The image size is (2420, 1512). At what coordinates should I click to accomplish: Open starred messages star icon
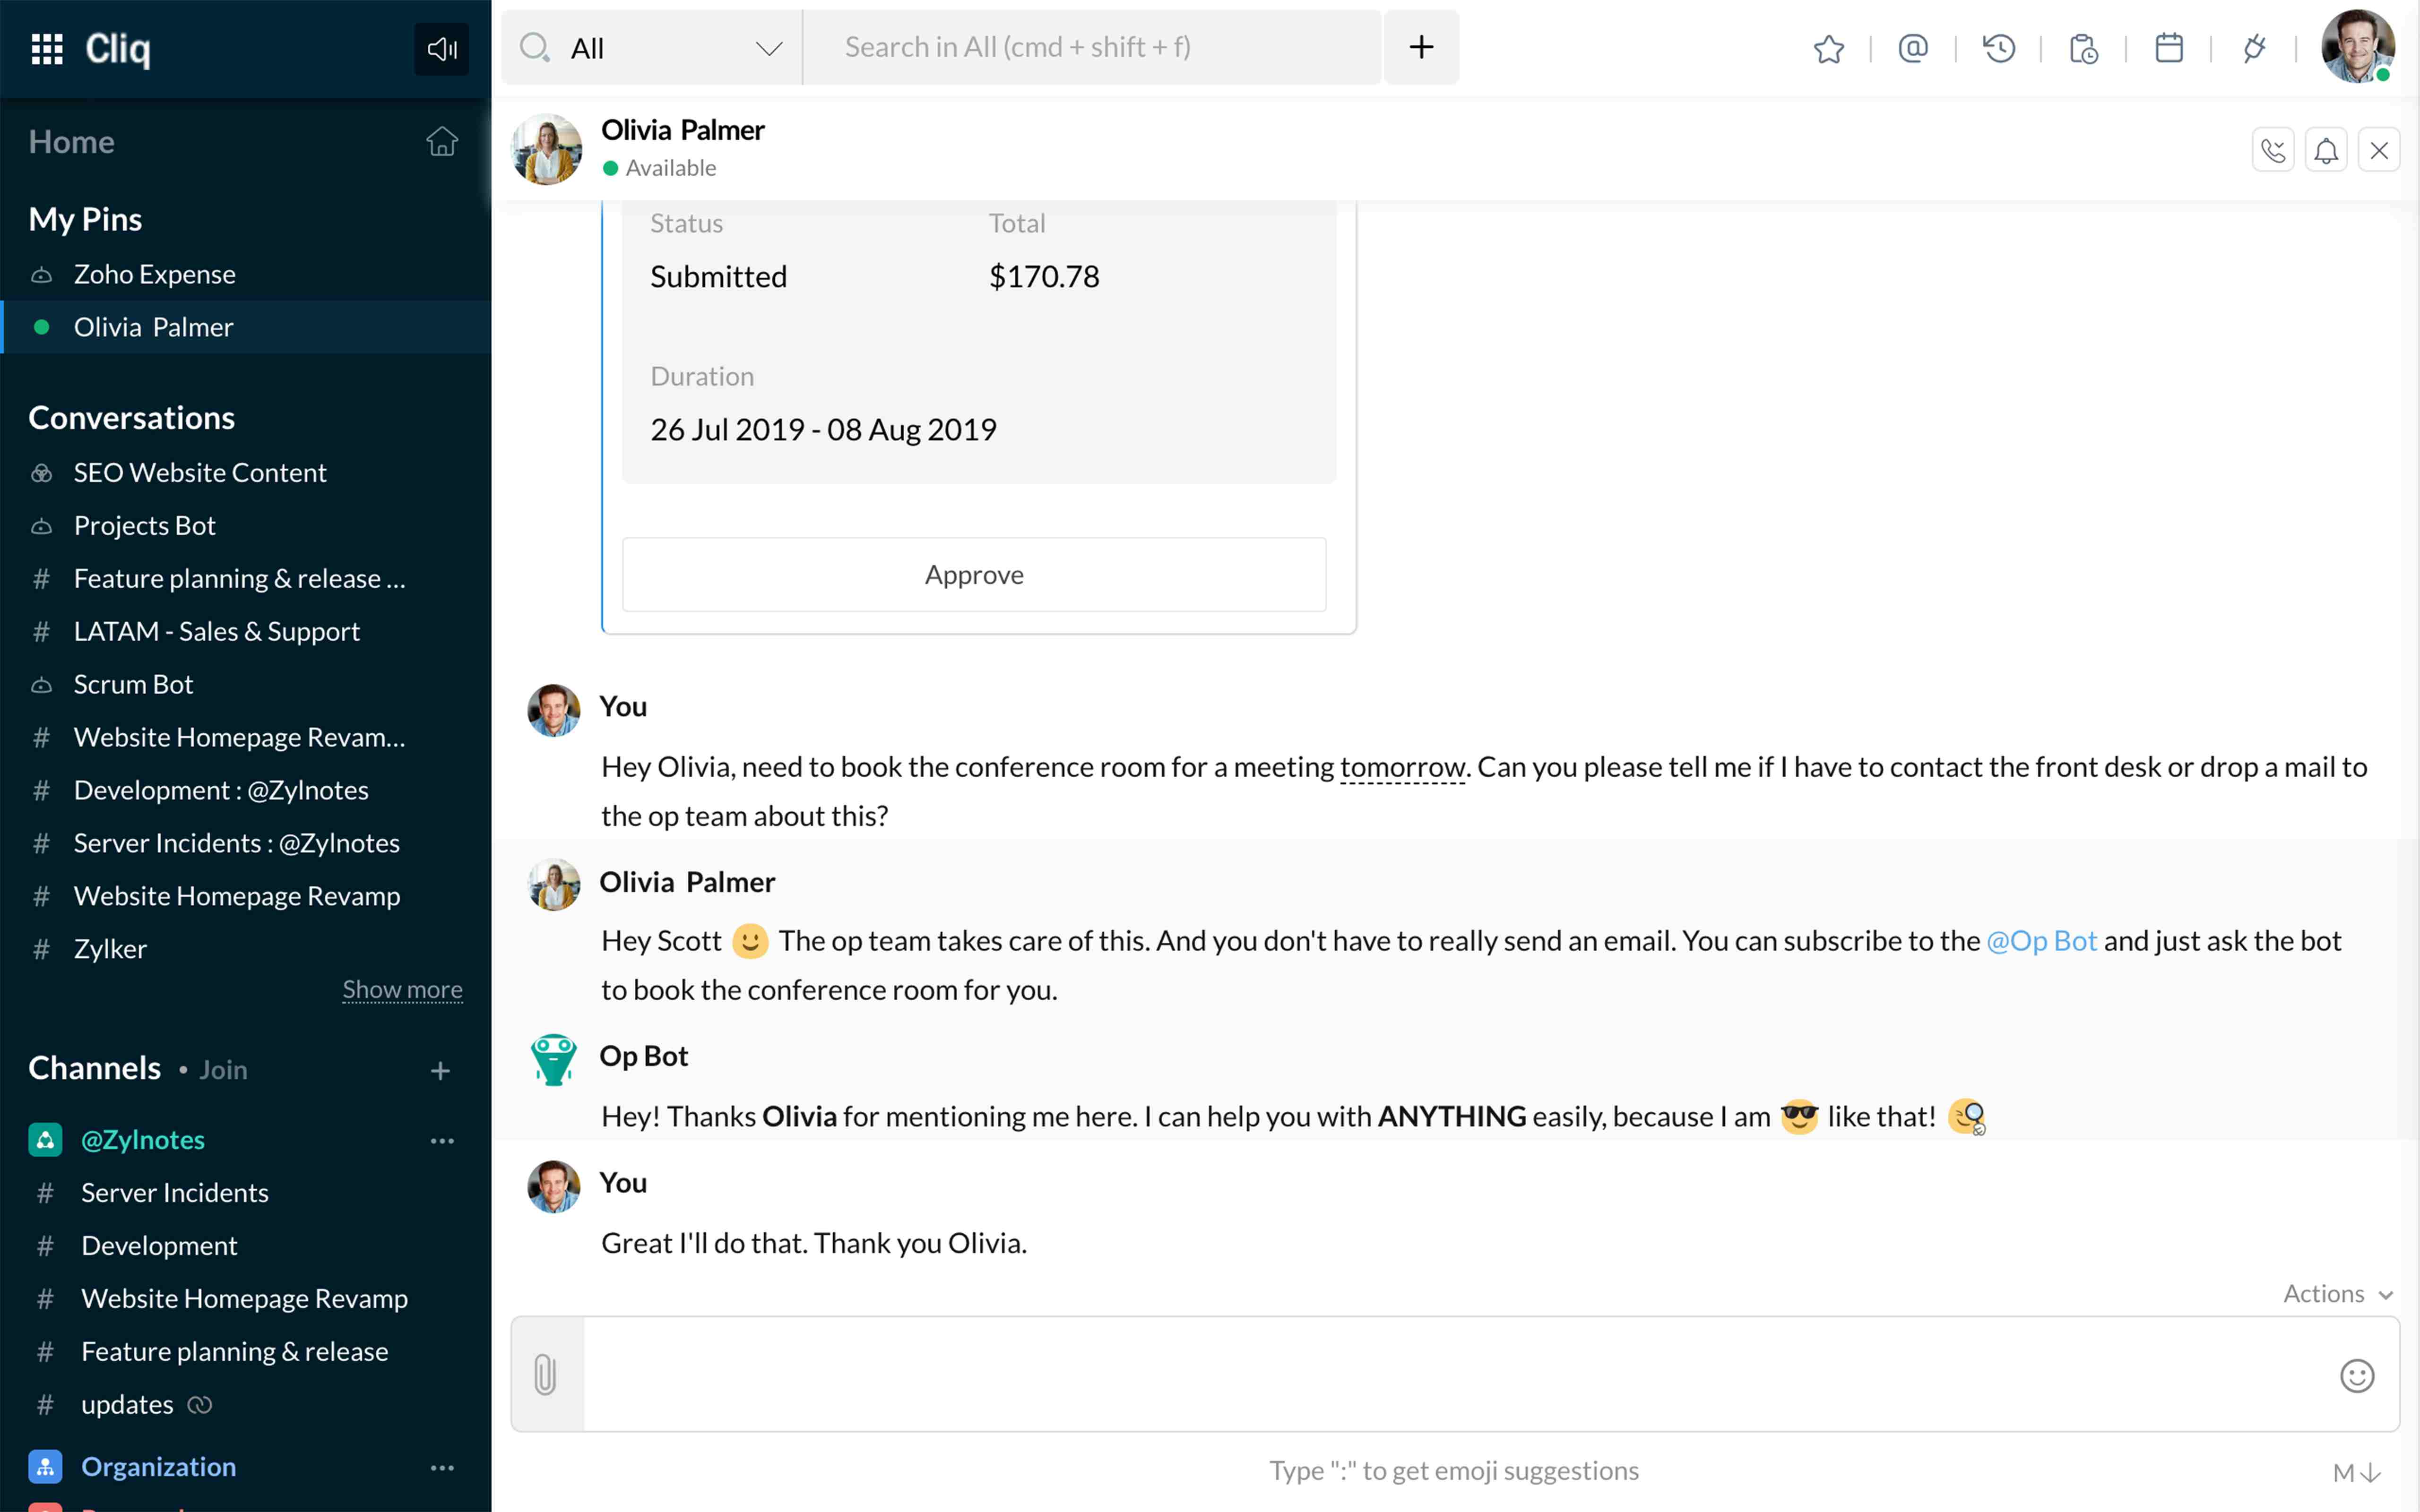(1828, 48)
